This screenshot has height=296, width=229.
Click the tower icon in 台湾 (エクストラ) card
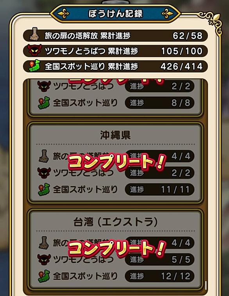point(44,243)
